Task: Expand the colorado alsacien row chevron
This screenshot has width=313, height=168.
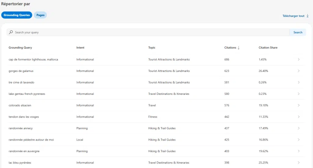Action: [x=299, y=105]
